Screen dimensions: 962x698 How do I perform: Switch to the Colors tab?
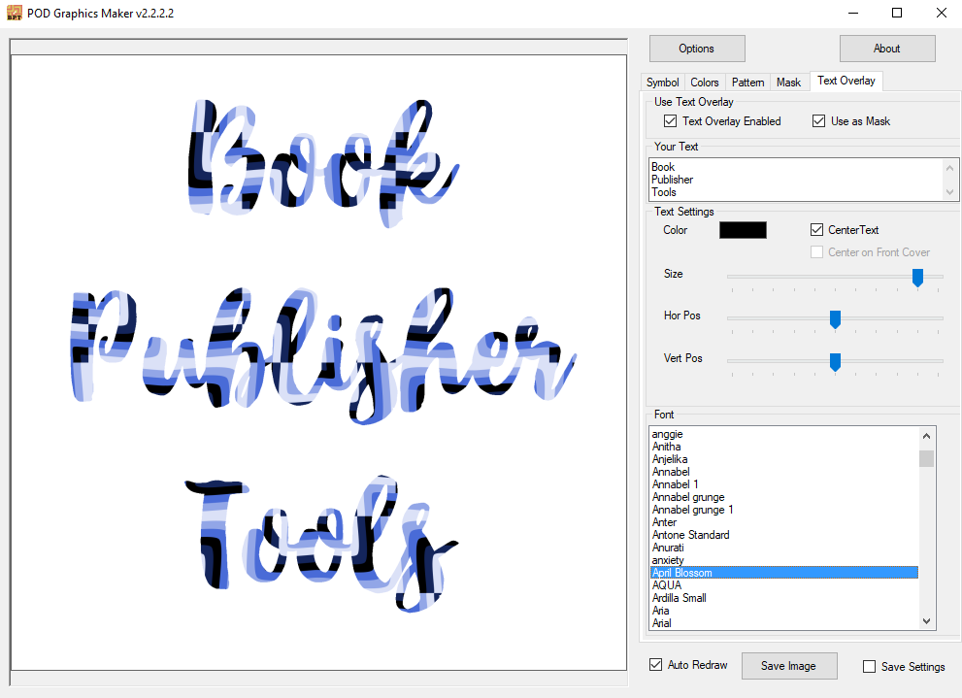coord(705,83)
